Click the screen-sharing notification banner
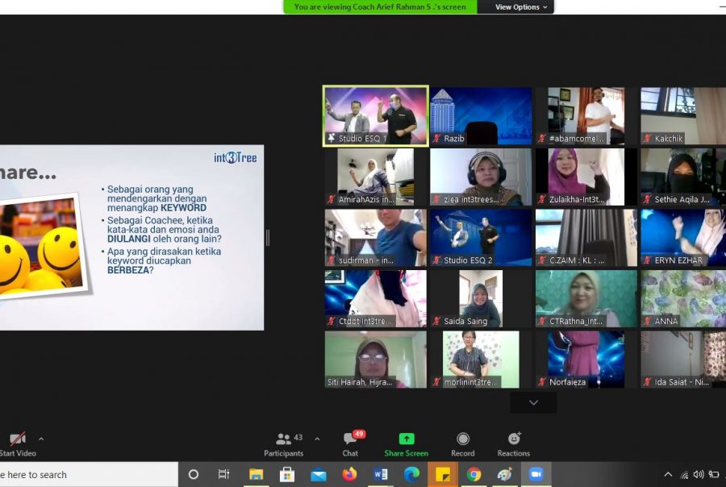The height and width of the screenshot is (487, 726). [380, 7]
